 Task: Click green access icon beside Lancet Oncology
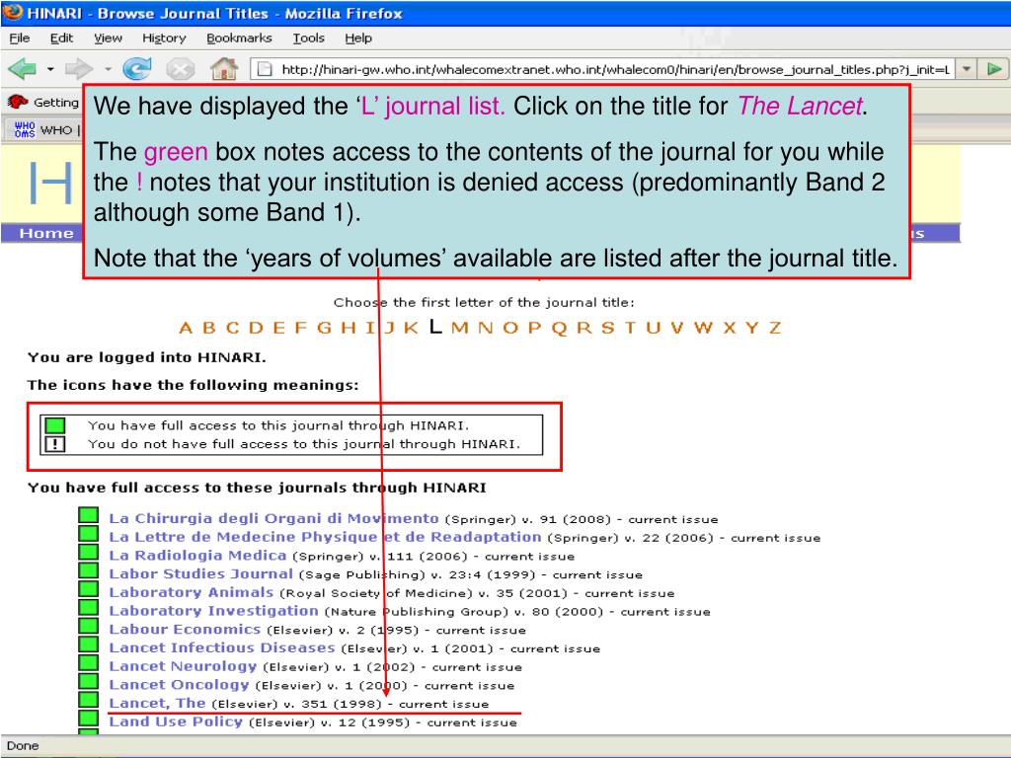click(x=88, y=681)
